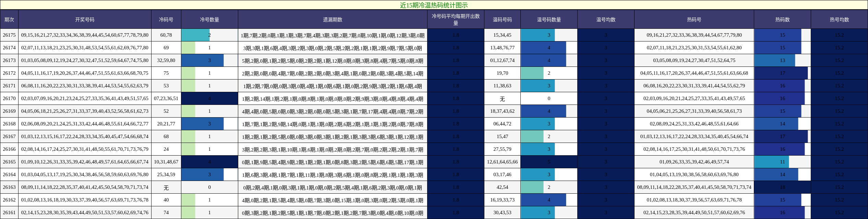Viewport: 868px width, 219px height.
Task: Click hot numbers cell 01,04,05,13,19,30,38,56,58,60,63,69,76,80
Action: [694, 174]
